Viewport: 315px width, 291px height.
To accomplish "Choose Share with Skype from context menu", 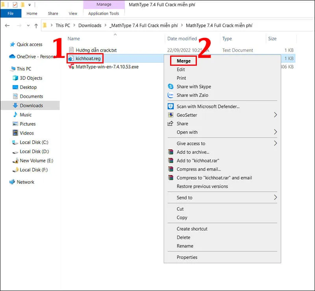I will [x=193, y=87].
